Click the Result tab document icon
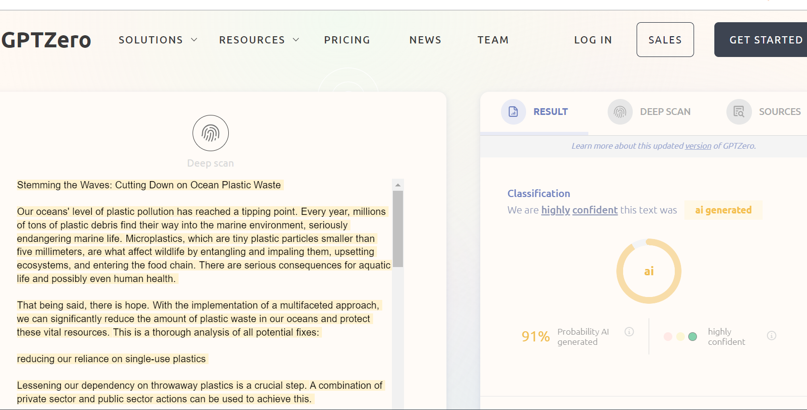807x410 pixels. point(513,112)
